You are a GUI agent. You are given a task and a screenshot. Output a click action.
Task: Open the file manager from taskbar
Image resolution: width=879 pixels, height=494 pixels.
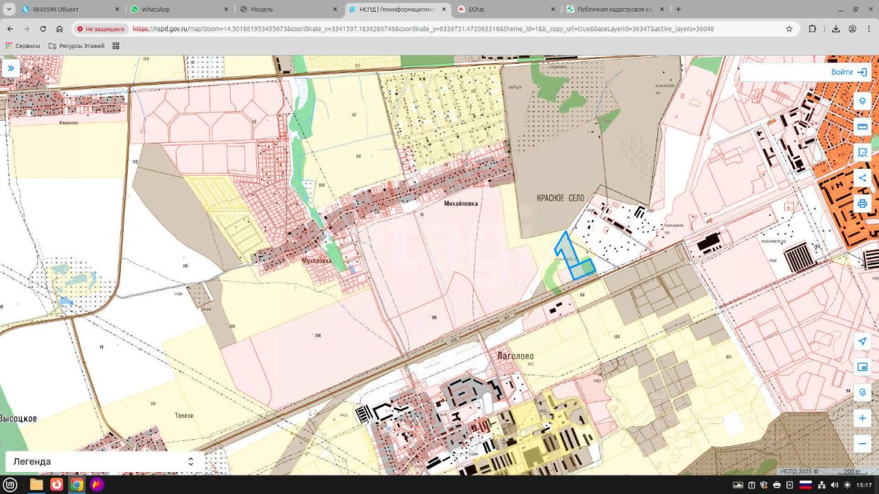coord(36,484)
